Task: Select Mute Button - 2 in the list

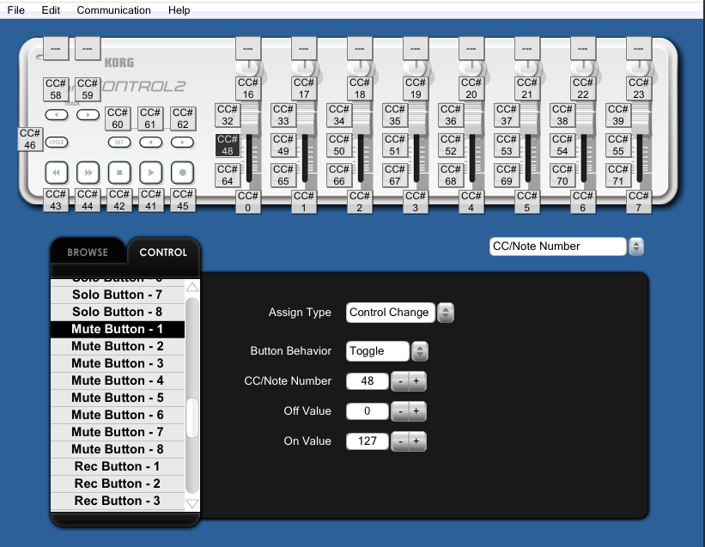Action: pyautogui.click(x=118, y=347)
